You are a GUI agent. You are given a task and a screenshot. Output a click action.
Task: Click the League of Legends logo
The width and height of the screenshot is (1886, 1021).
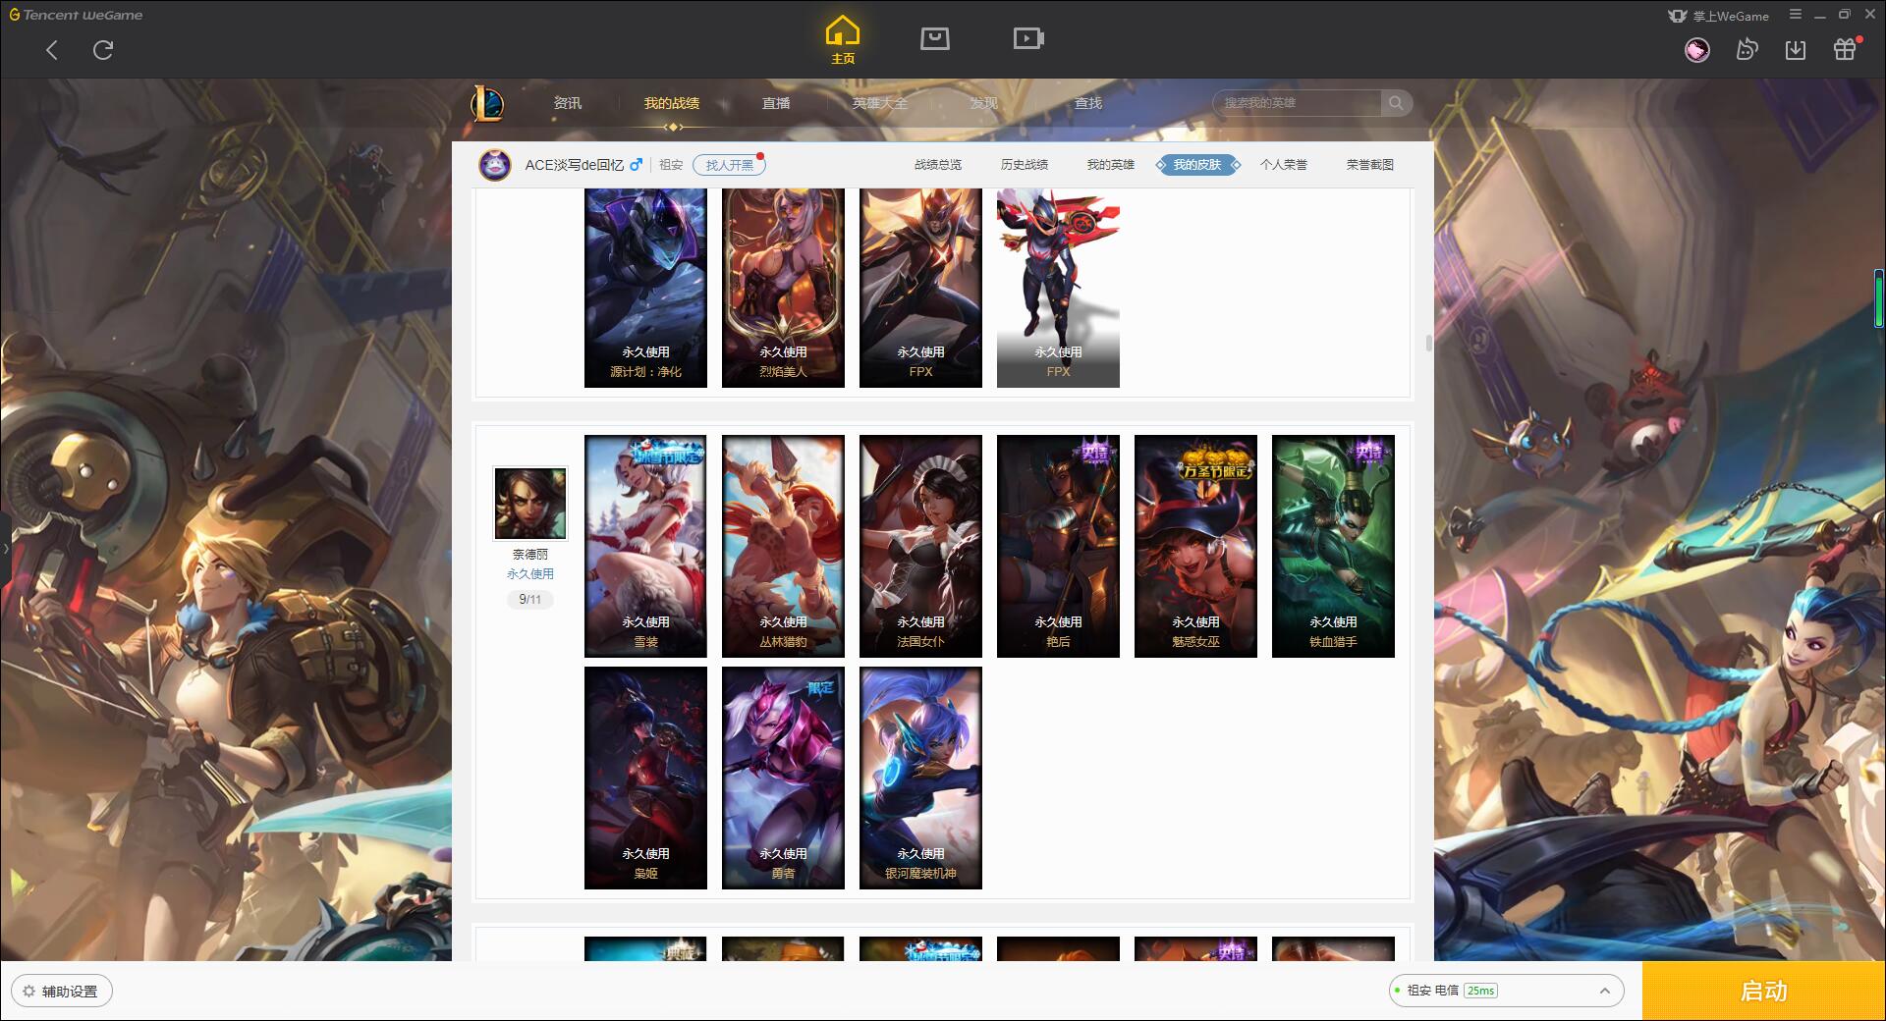click(487, 103)
